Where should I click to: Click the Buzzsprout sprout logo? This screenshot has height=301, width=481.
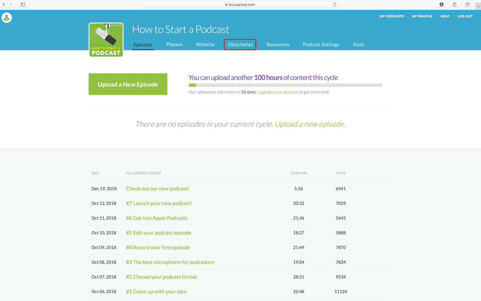coord(6,17)
